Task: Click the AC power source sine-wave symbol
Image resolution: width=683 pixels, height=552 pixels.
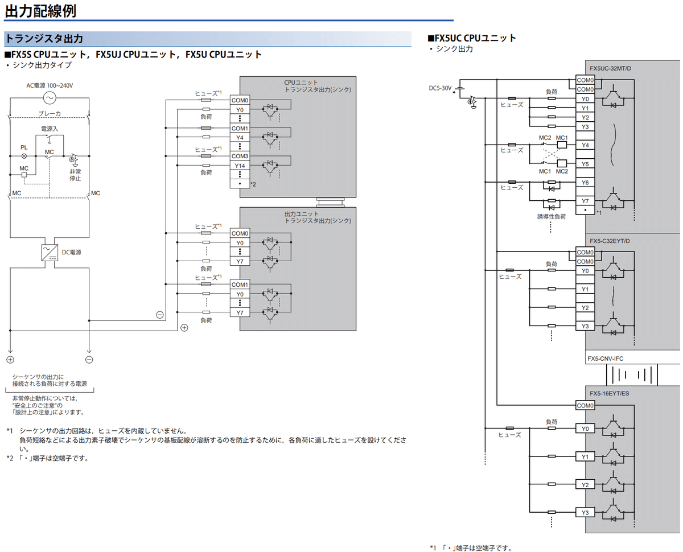Action: 50,98
